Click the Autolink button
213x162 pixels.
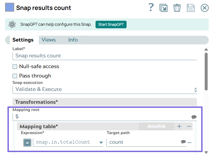click(157, 126)
